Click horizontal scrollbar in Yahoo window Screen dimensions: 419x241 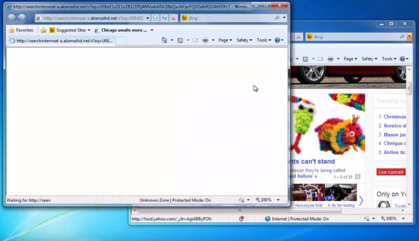click(x=239, y=211)
